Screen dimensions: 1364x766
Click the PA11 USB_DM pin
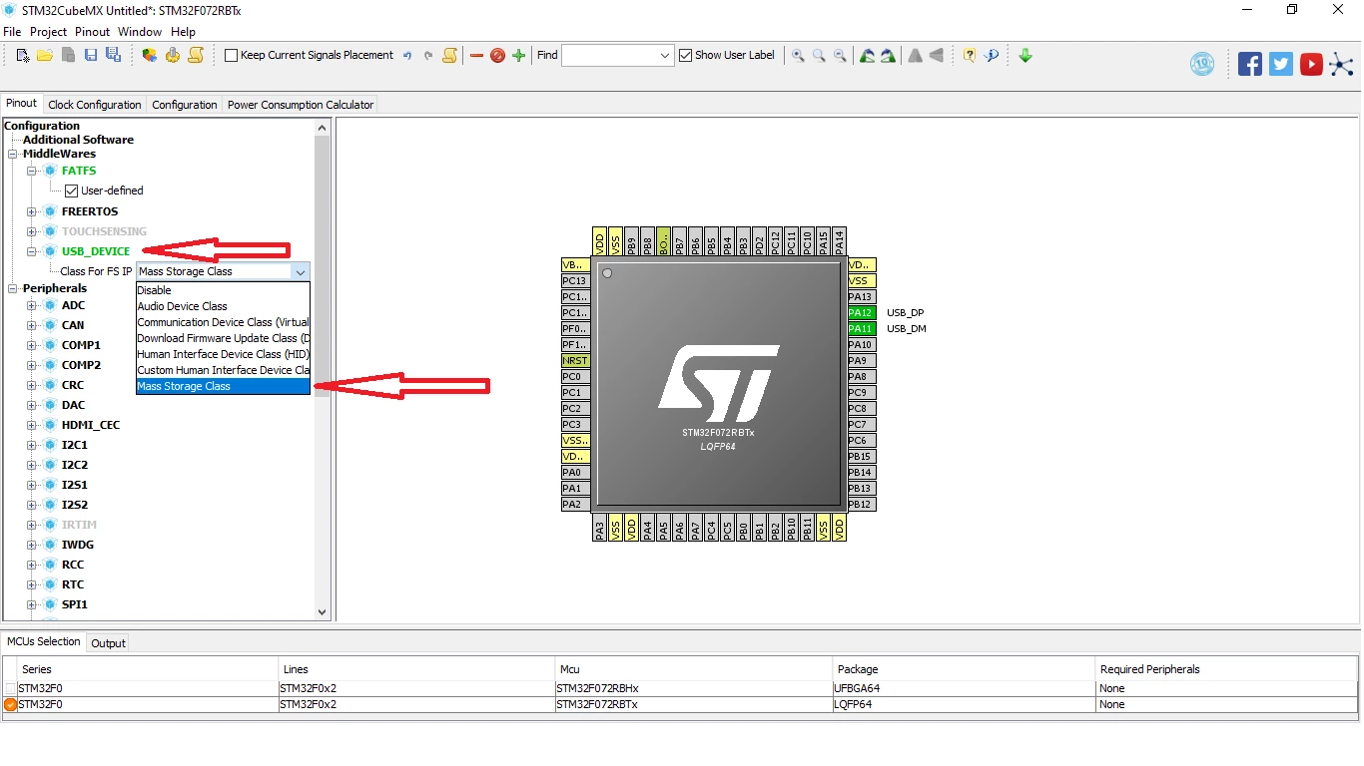pyautogui.click(x=861, y=329)
